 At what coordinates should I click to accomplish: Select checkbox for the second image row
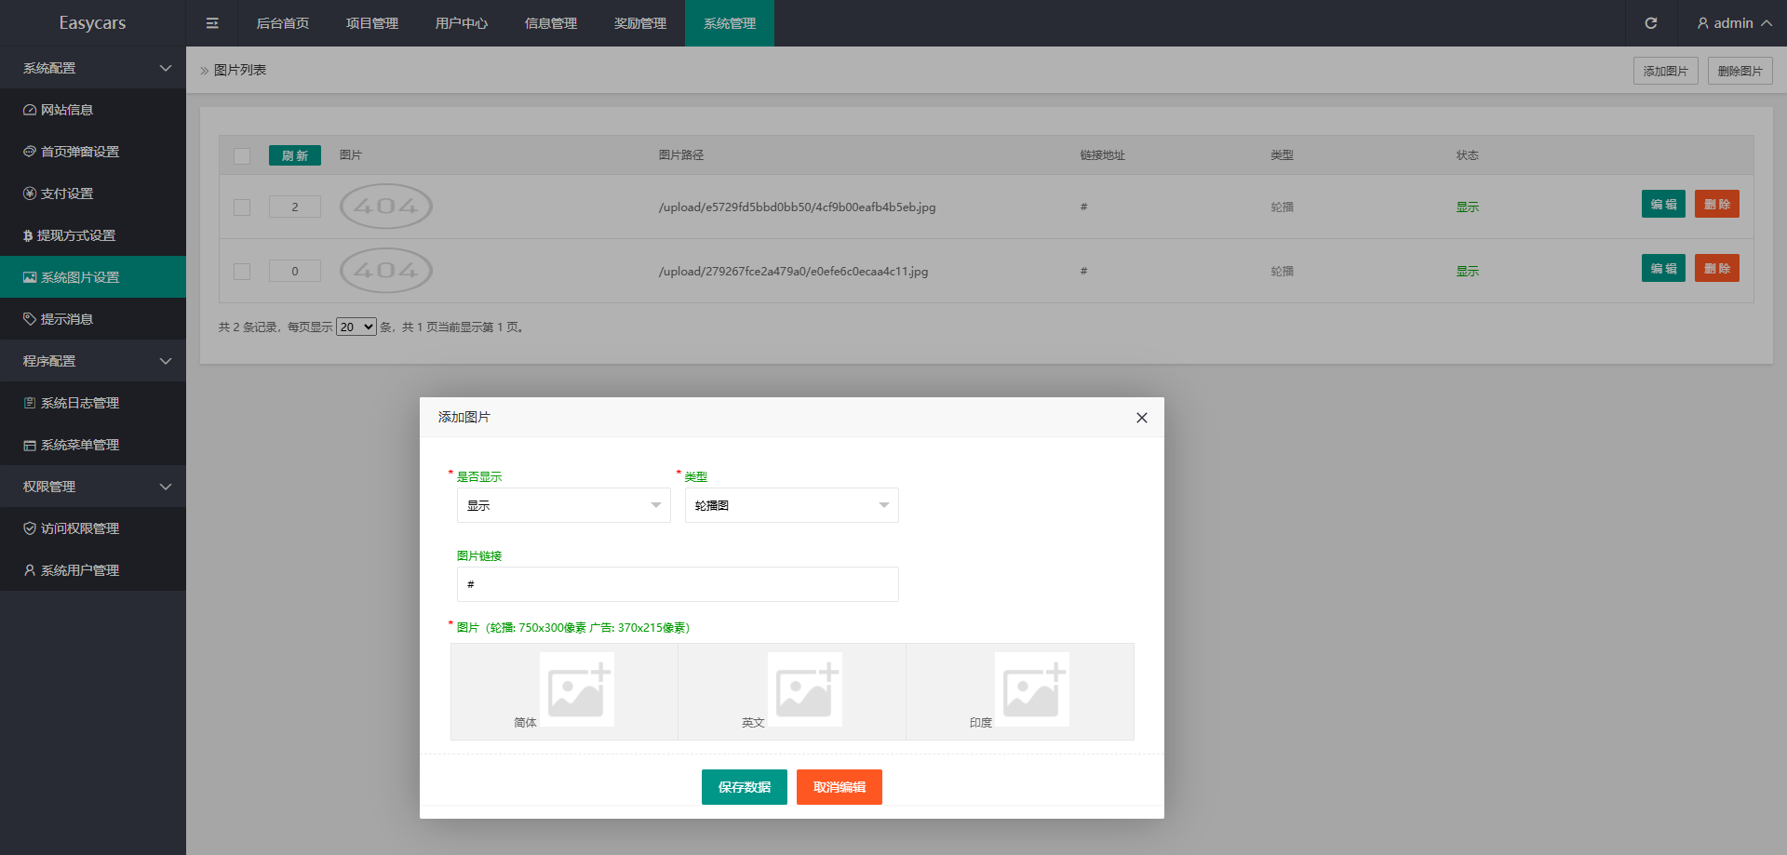coord(242,272)
